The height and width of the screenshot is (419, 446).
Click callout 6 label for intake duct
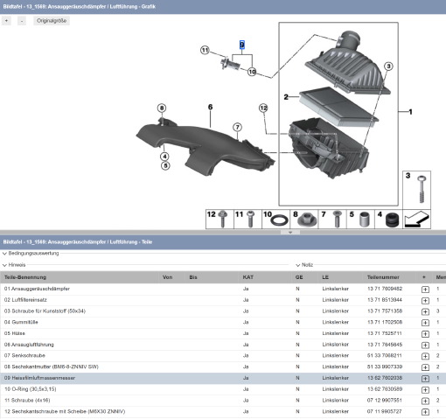click(x=210, y=107)
